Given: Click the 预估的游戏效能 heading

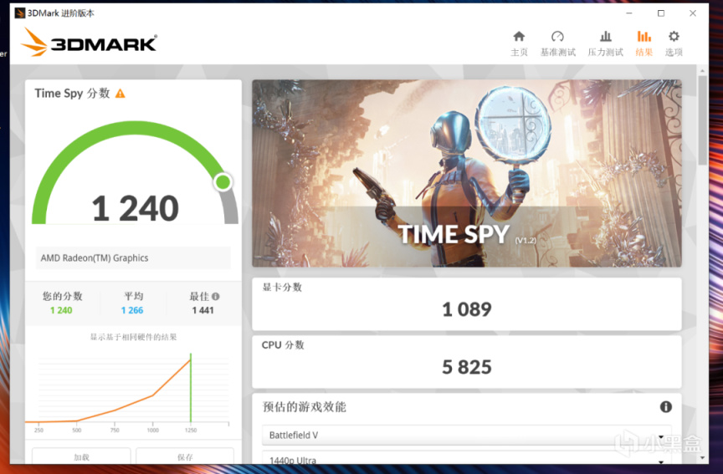Looking at the screenshot, I should (x=304, y=407).
